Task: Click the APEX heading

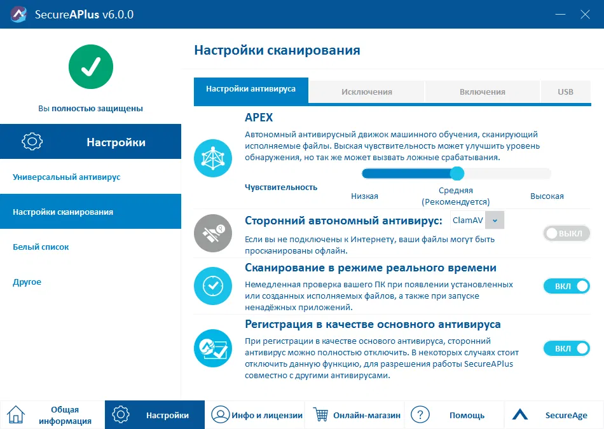Action: (x=259, y=117)
